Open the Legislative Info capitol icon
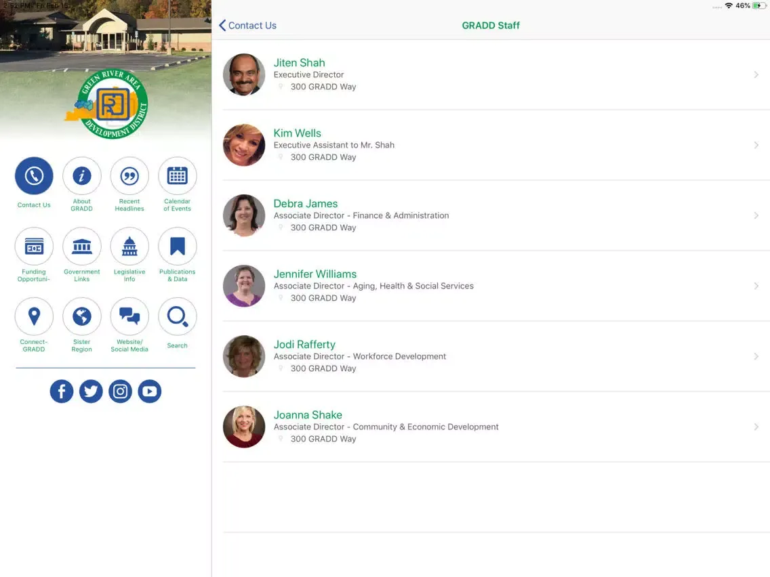 pyautogui.click(x=129, y=247)
